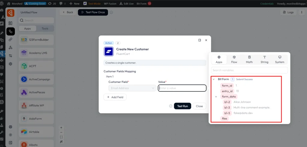Insert the b1-2 Alice Johnson variable
Viewport: 307px width, 147px height.
tap(227, 102)
